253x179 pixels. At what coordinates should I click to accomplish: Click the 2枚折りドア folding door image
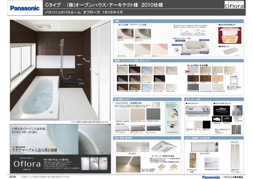click(235, 156)
